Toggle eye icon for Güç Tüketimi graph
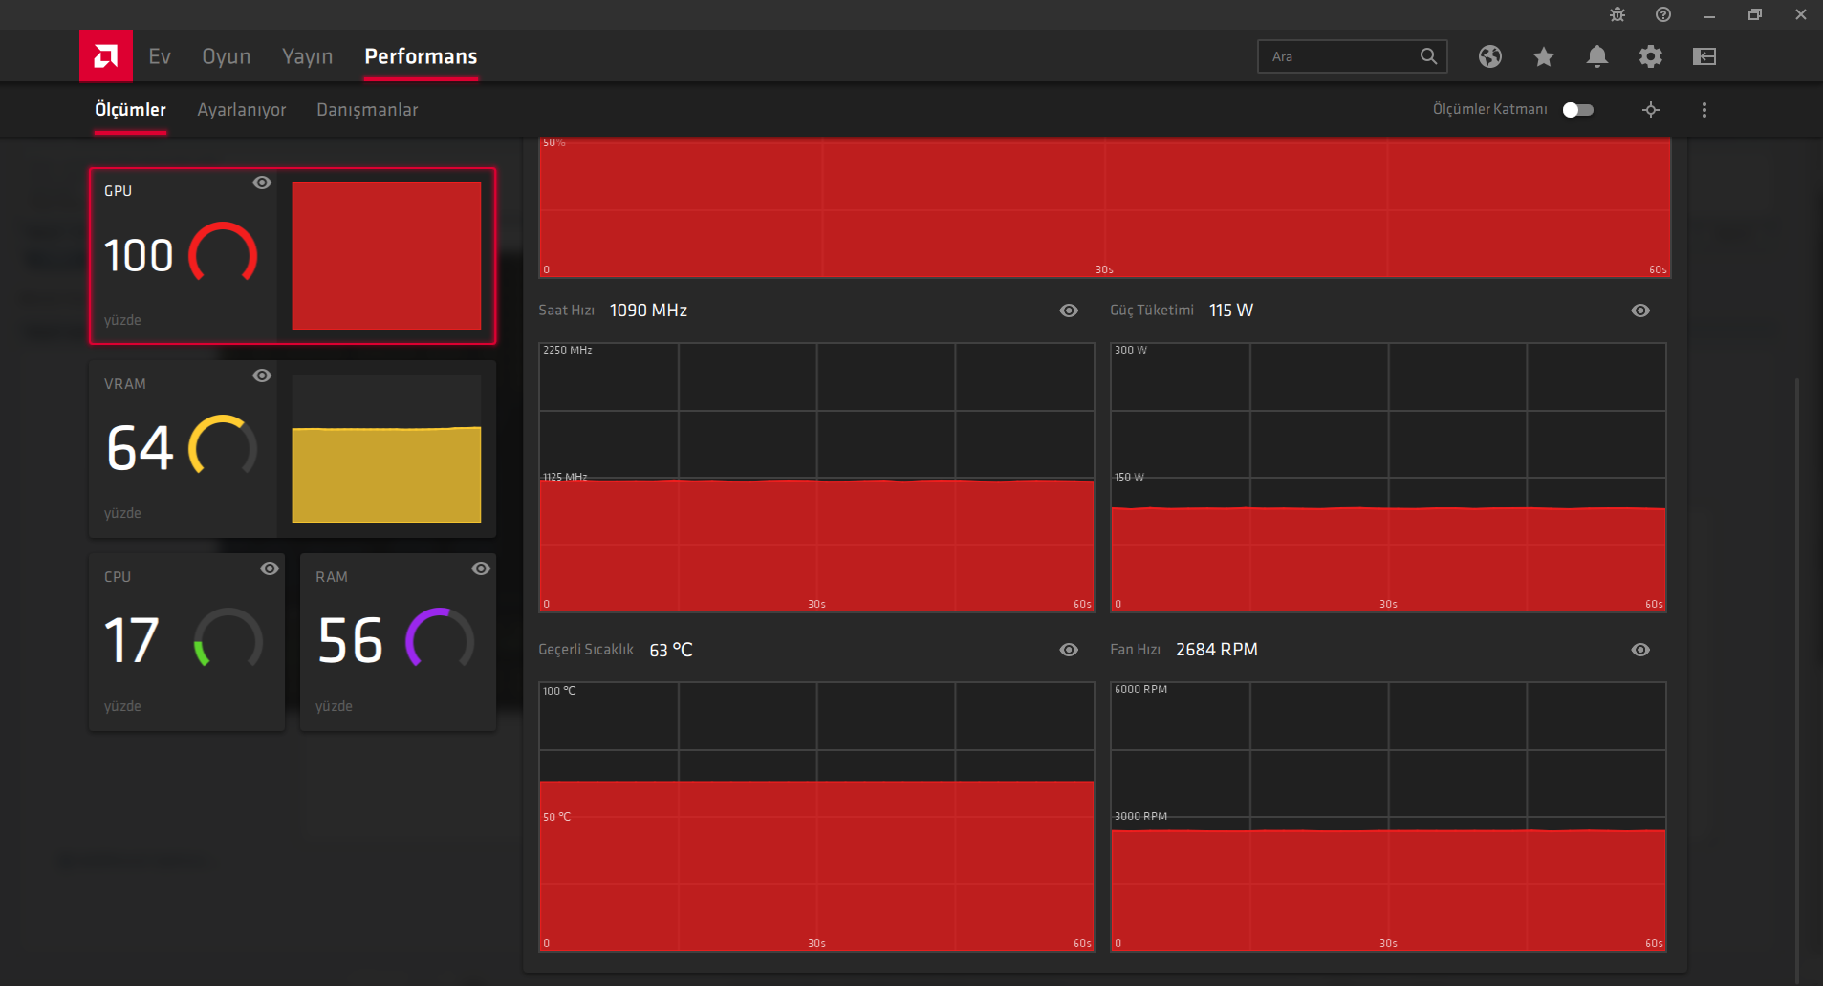The image size is (1823, 986). coord(1640,311)
